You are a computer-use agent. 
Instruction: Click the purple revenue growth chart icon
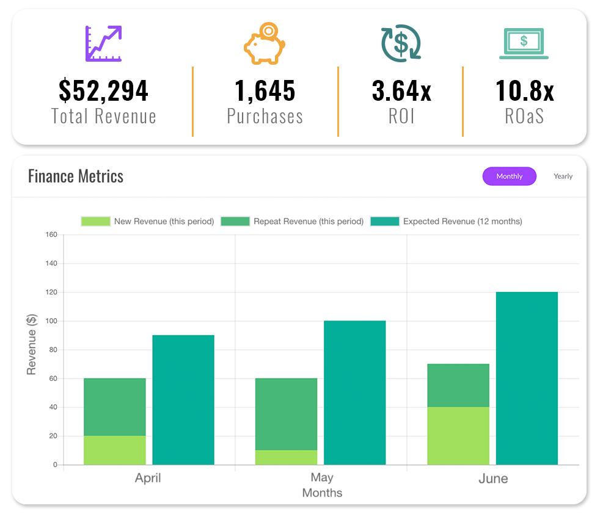104,43
